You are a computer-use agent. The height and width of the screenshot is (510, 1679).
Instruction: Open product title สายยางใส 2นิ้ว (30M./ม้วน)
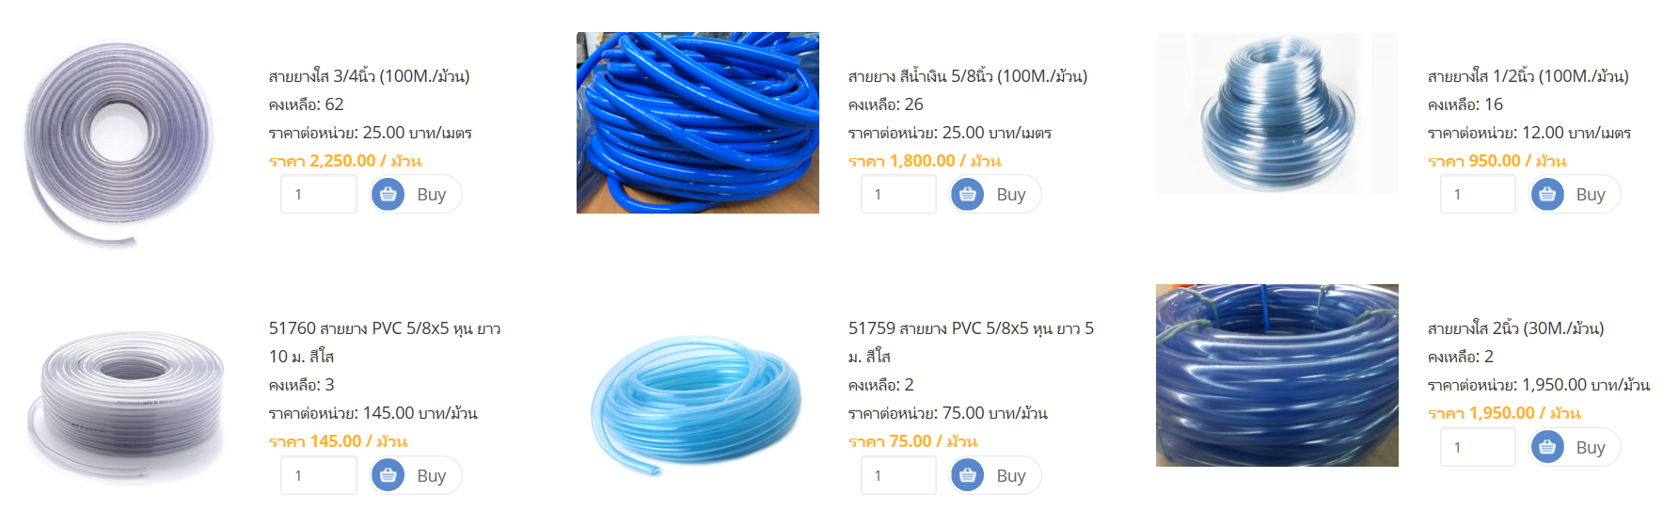pyautogui.click(x=1515, y=328)
